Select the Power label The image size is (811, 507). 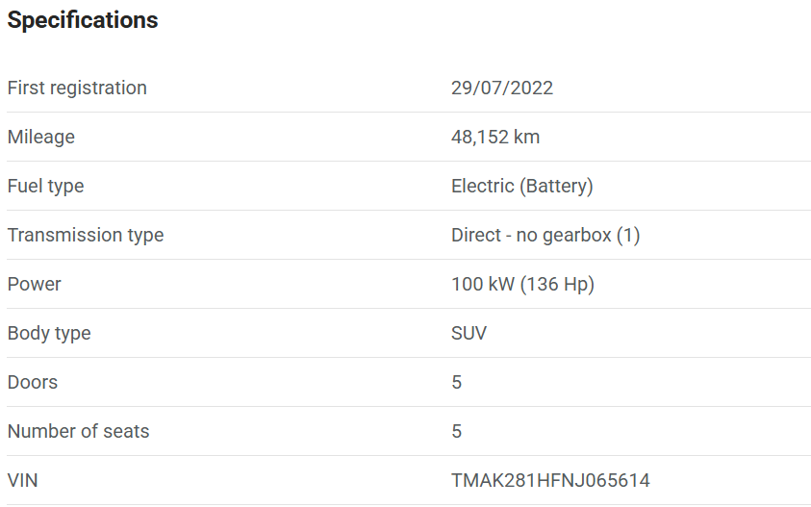(x=35, y=284)
